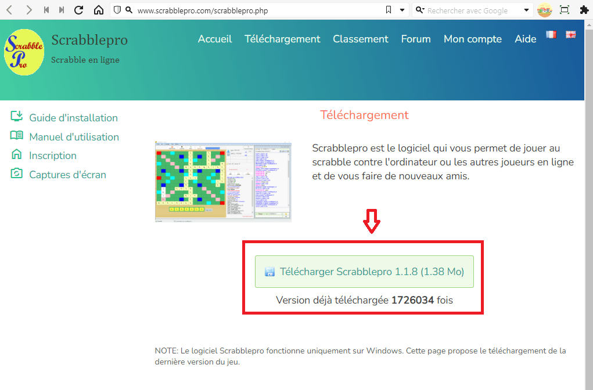Bookmark this page with the bookmark icon

[389, 10]
